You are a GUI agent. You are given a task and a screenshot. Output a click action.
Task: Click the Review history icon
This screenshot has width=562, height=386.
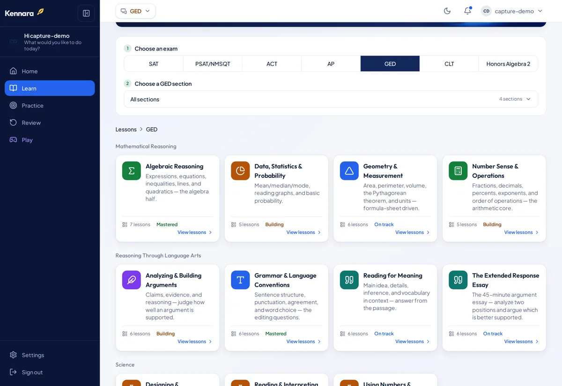pos(13,123)
